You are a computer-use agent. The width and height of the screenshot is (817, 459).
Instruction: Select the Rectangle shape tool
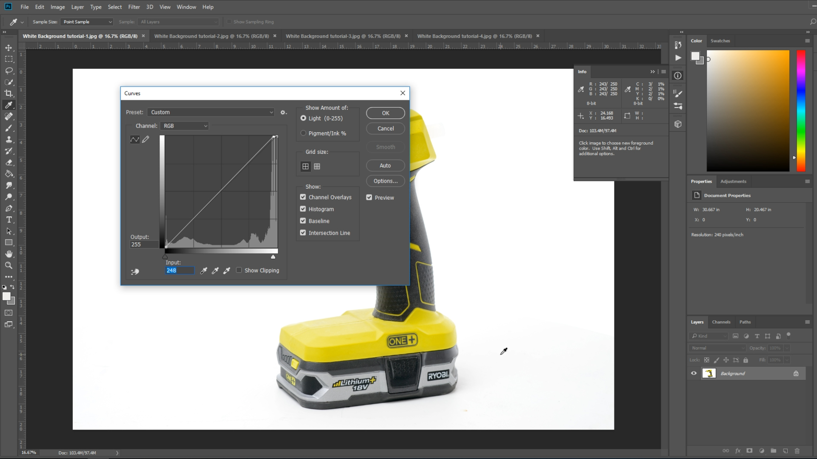(9, 243)
